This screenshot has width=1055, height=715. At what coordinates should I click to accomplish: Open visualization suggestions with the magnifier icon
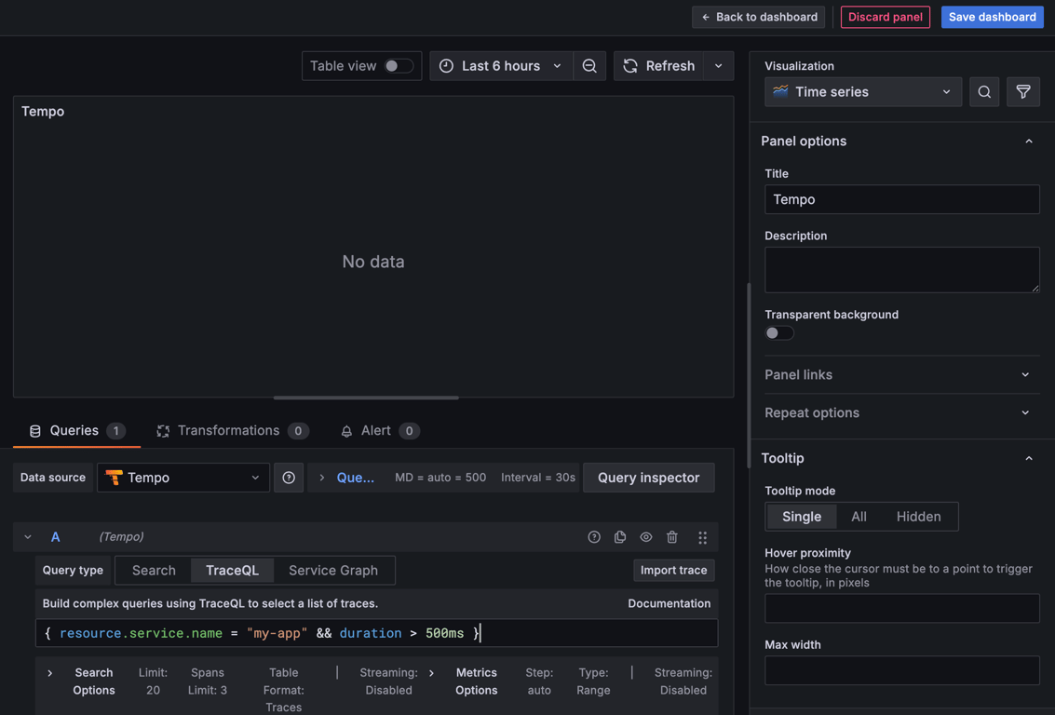[984, 91]
